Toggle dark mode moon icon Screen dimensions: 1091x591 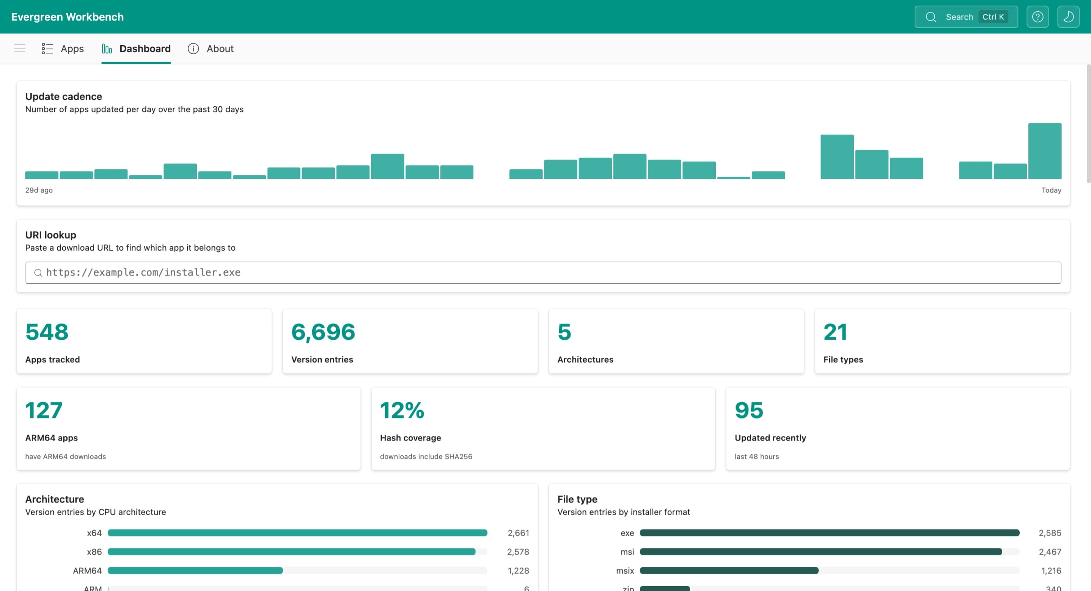(1068, 17)
